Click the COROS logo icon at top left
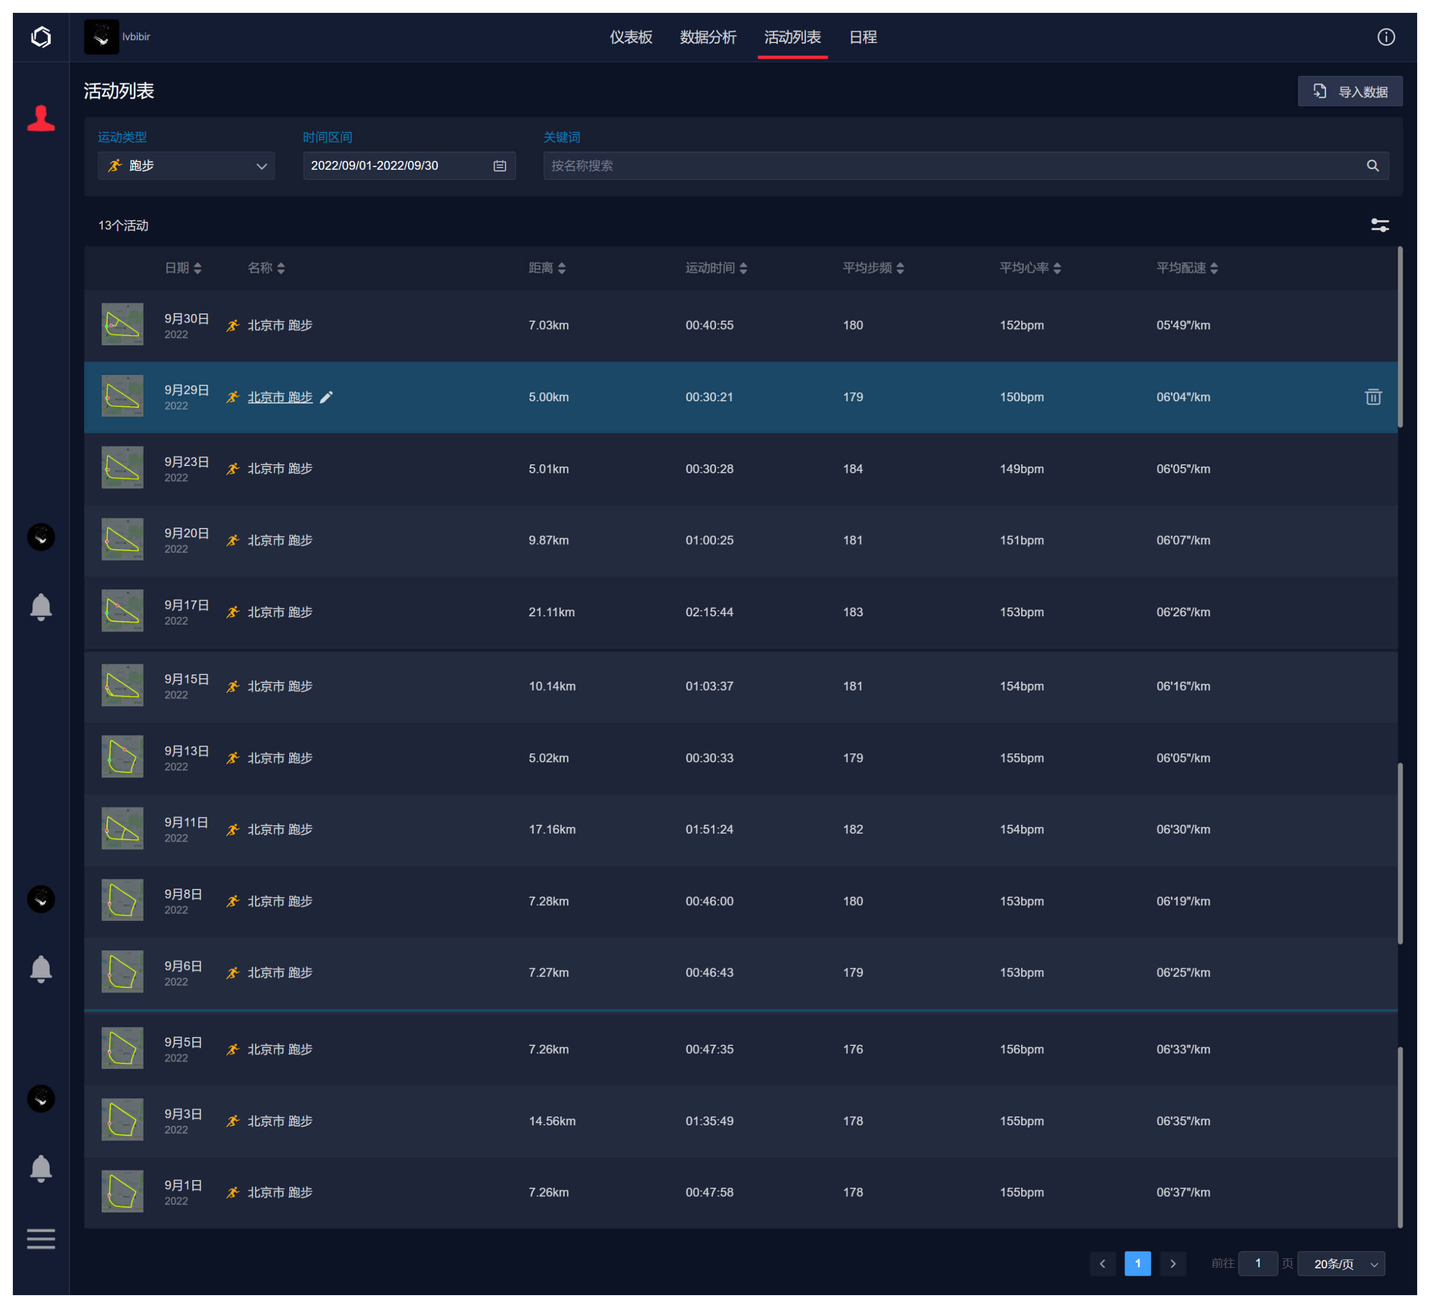 [x=41, y=37]
